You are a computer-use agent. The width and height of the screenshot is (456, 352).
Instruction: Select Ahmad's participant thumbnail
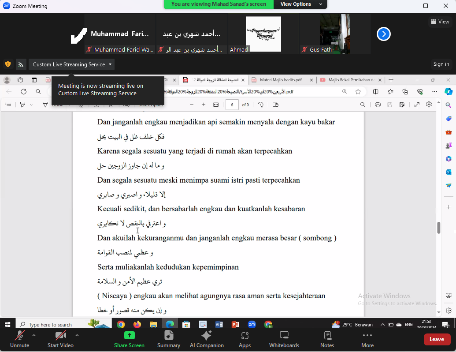[x=263, y=34]
